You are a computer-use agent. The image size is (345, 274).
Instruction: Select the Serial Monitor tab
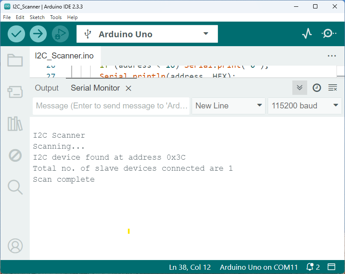pyautogui.click(x=95, y=88)
